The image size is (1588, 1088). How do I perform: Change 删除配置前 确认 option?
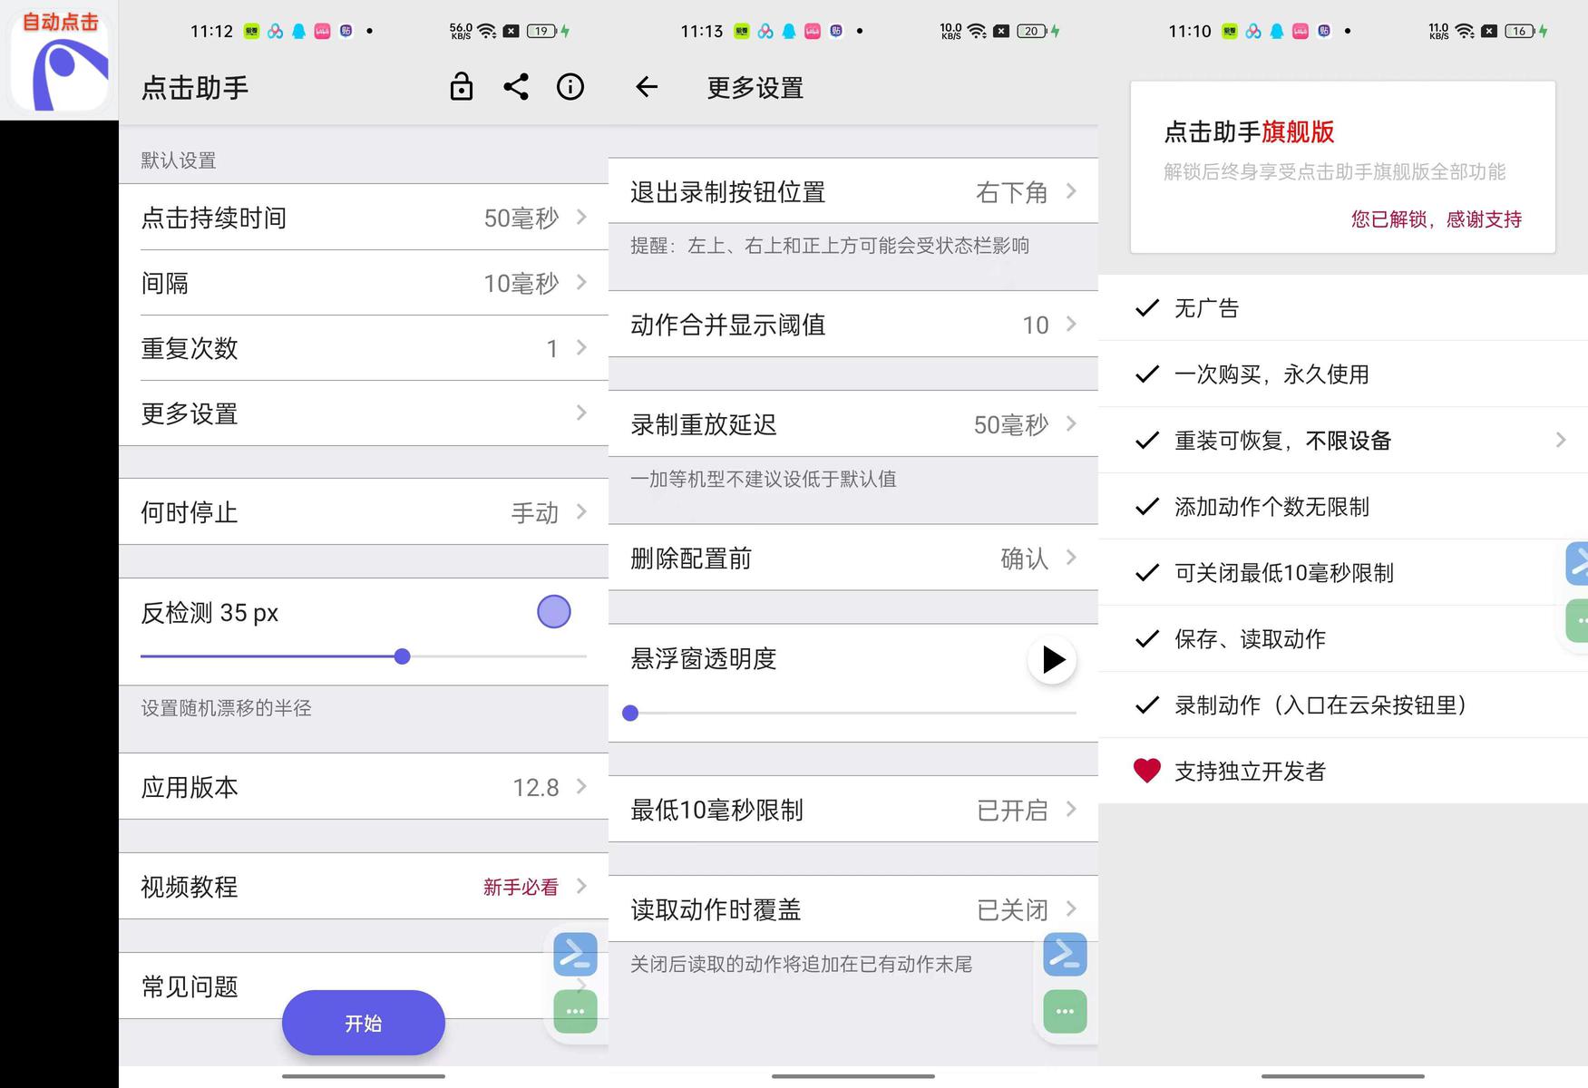click(853, 558)
